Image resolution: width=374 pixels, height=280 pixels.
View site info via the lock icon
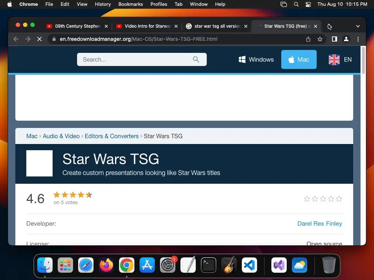[54, 39]
